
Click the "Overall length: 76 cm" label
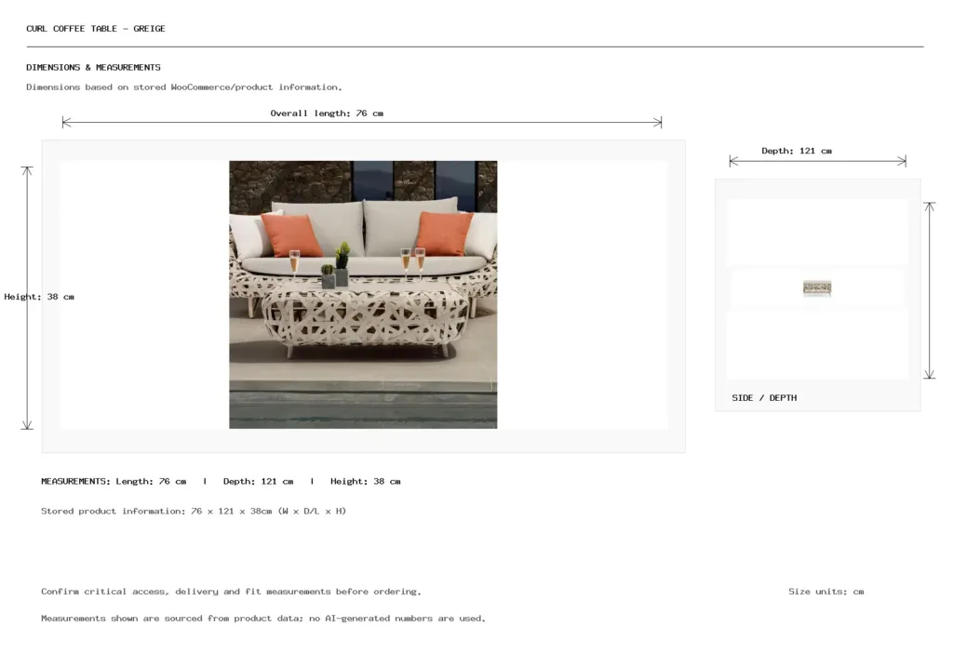(327, 113)
